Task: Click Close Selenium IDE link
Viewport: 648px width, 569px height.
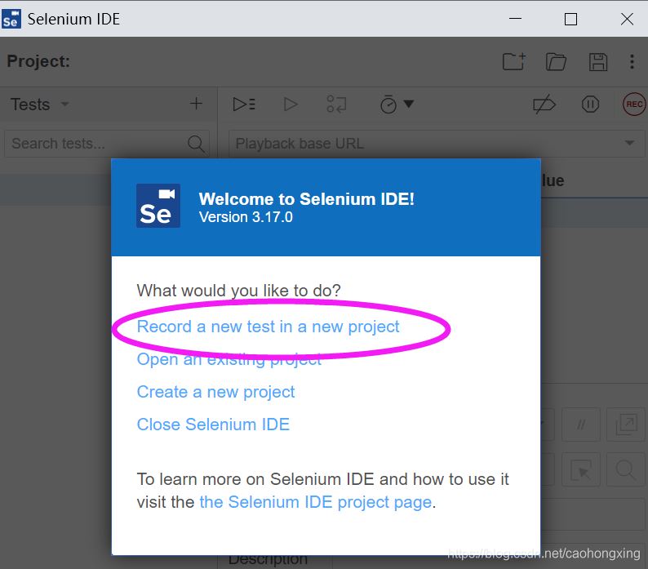Action: click(x=213, y=425)
